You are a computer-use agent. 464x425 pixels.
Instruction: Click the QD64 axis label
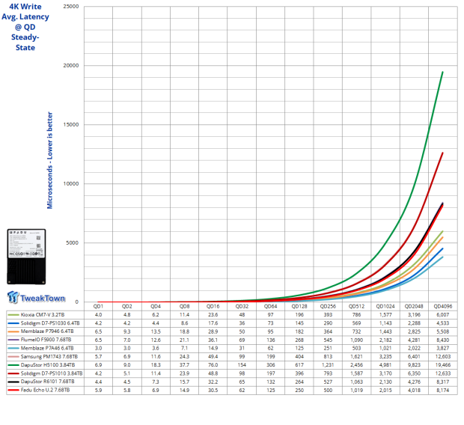coord(270,306)
